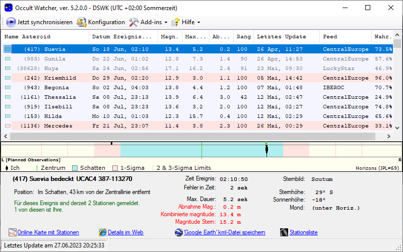
Task: Click the status icon beside Kriemhild row
Action: click(x=8, y=78)
